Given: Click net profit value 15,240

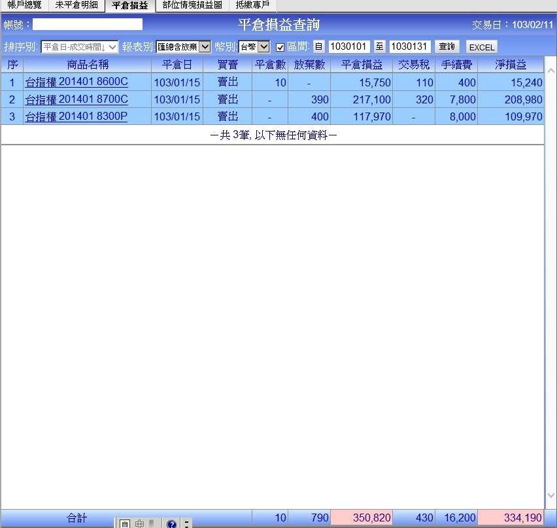Looking at the screenshot, I should click(526, 82).
